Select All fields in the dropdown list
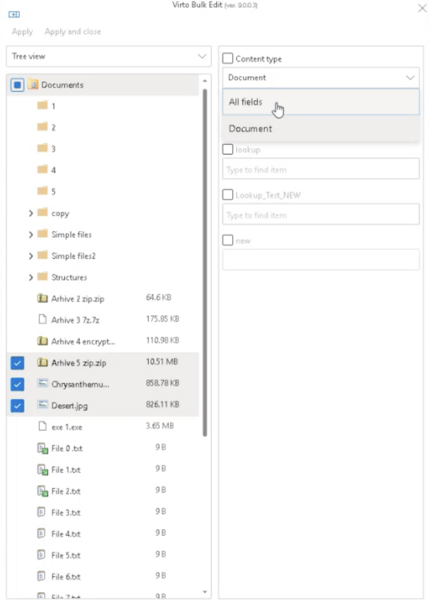Image resolution: width=430 pixels, height=600 pixels. [321, 102]
